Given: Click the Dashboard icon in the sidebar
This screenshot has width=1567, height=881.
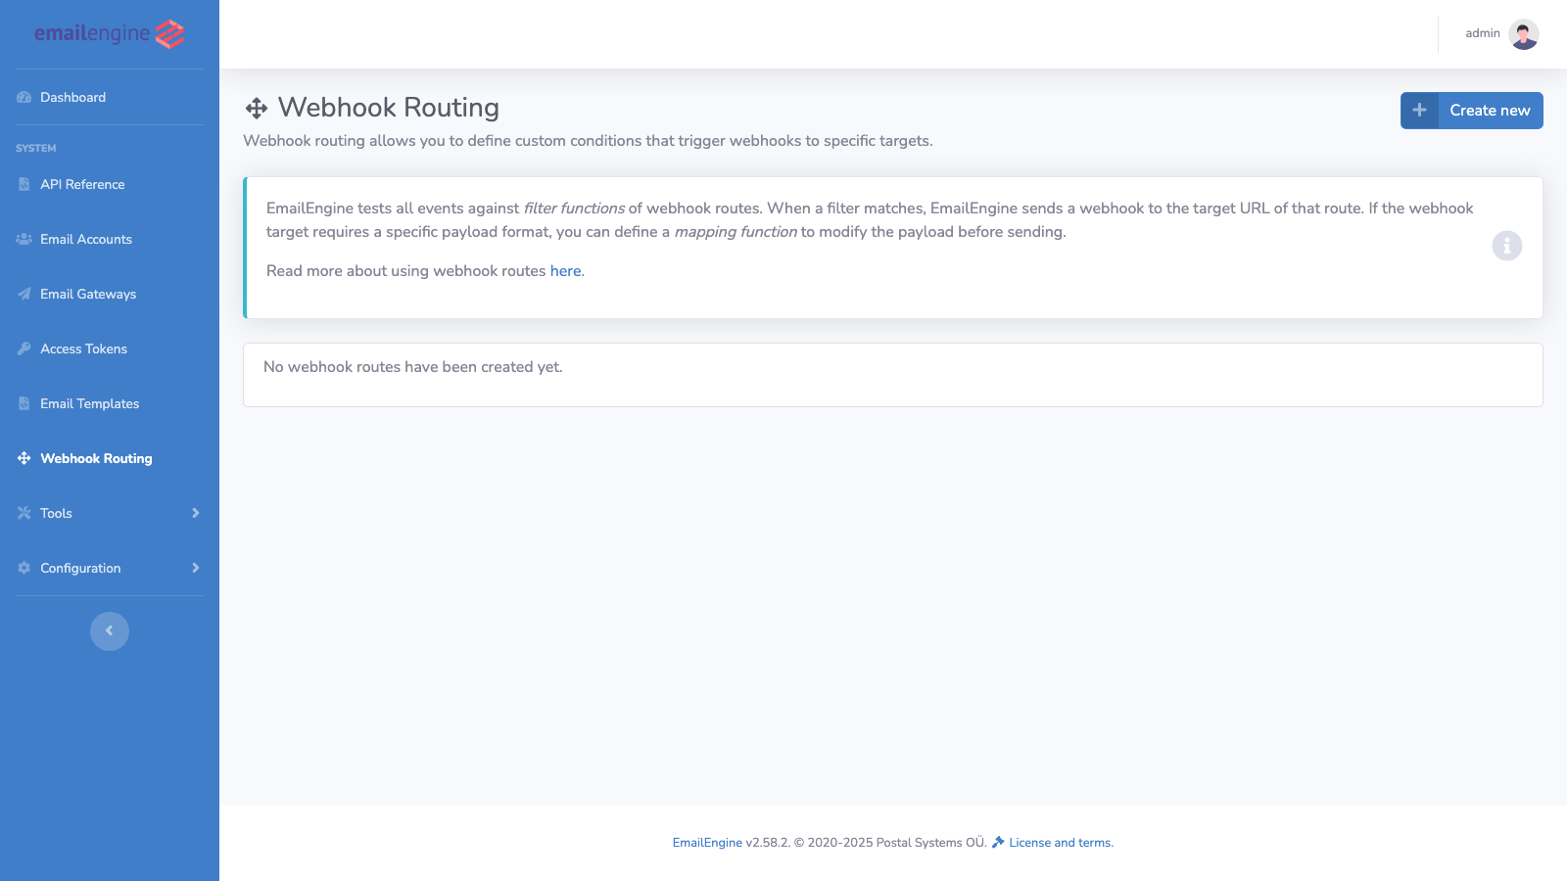Looking at the screenshot, I should click(x=24, y=97).
